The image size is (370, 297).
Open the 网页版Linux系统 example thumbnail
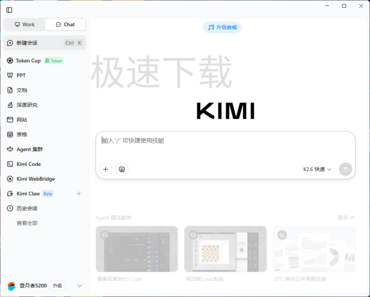[225, 249]
